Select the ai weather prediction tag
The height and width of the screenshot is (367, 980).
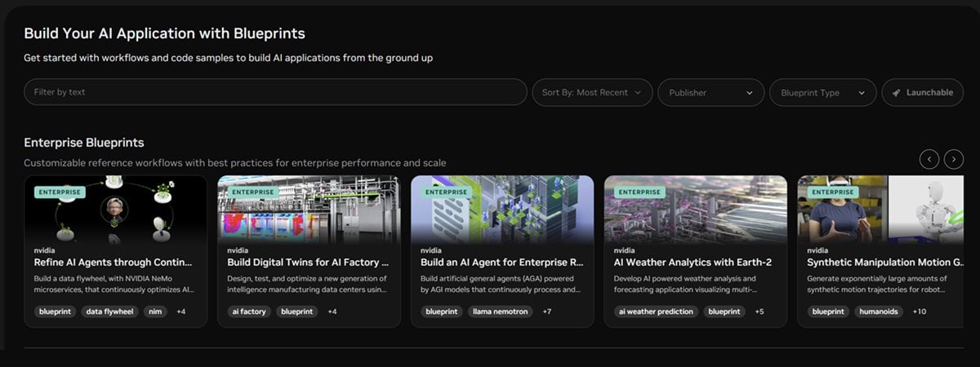[656, 312]
